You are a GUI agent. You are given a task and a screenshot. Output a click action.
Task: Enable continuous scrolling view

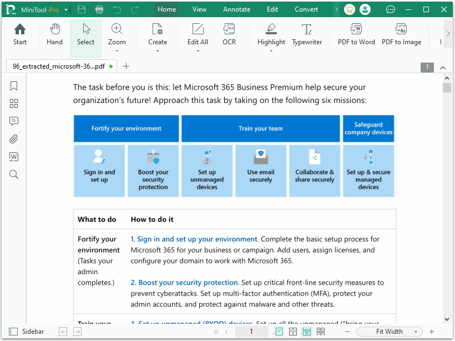[307, 332]
